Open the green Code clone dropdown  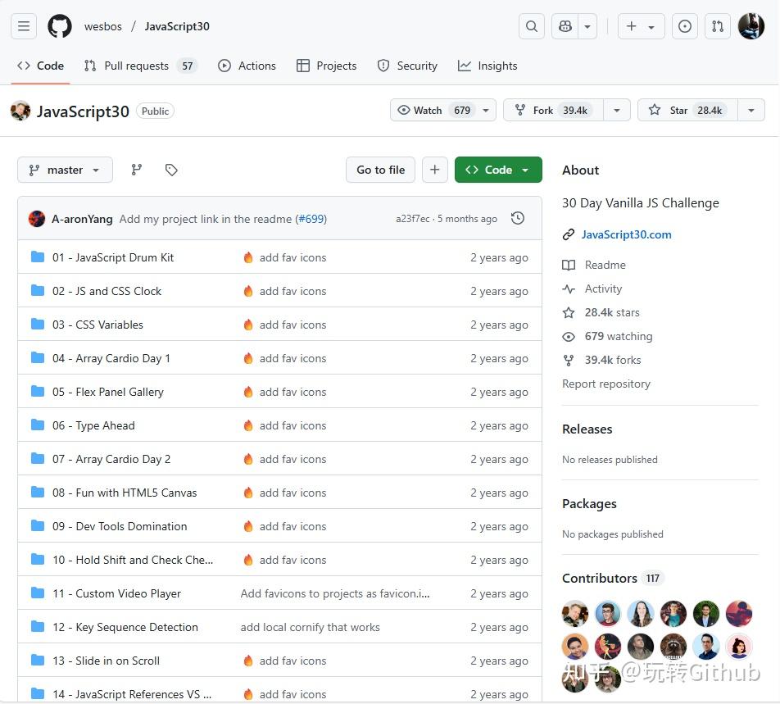click(x=498, y=170)
